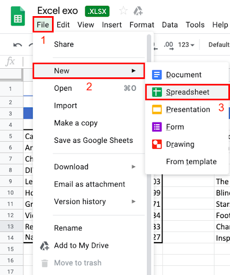The height and width of the screenshot is (275, 230).
Task: Select row 16 header
Action: point(11,260)
